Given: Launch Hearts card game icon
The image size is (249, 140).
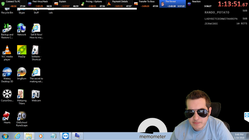Looking at the screenshot, I should point(7,117).
